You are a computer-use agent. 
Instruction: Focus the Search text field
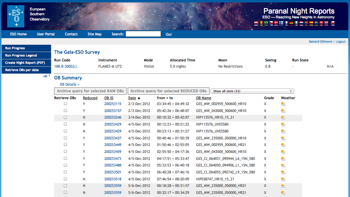(x=143, y=34)
